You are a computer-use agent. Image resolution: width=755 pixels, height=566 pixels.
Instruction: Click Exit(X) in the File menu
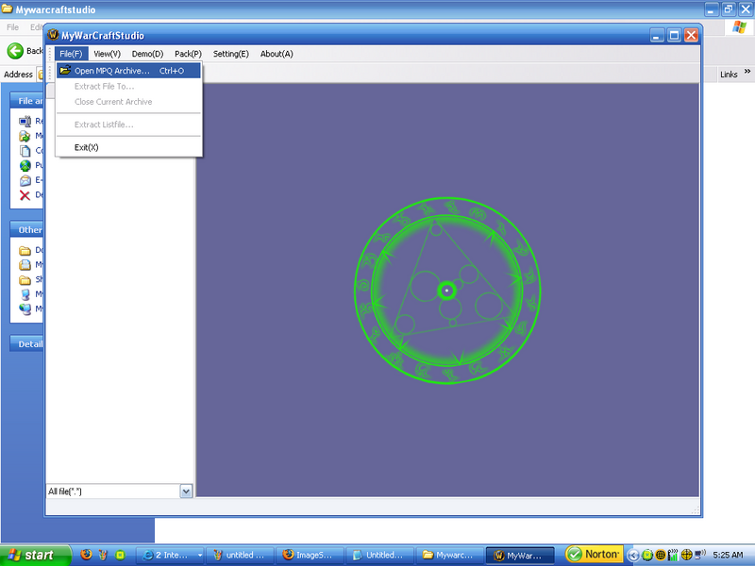[x=87, y=147]
